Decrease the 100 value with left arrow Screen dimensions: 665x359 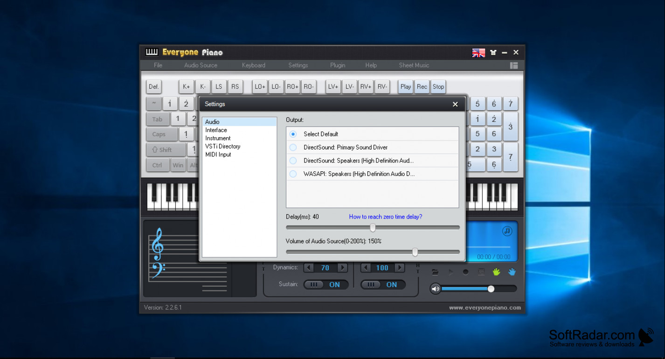click(366, 268)
